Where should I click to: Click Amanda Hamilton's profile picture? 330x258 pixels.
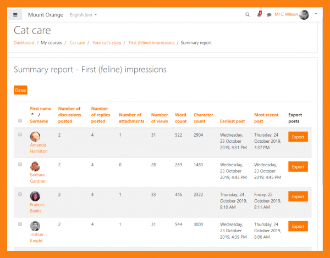(x=35, y=137)
